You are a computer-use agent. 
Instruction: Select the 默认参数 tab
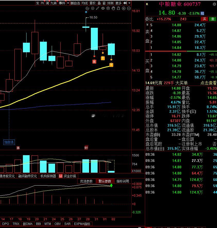(x=105, y=181)
